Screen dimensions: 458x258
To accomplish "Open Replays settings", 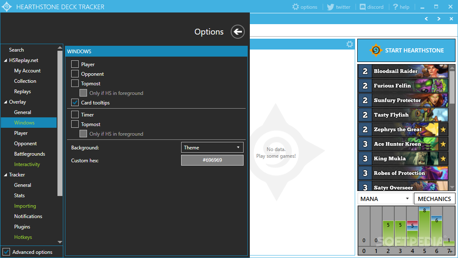I will point(22,92).
